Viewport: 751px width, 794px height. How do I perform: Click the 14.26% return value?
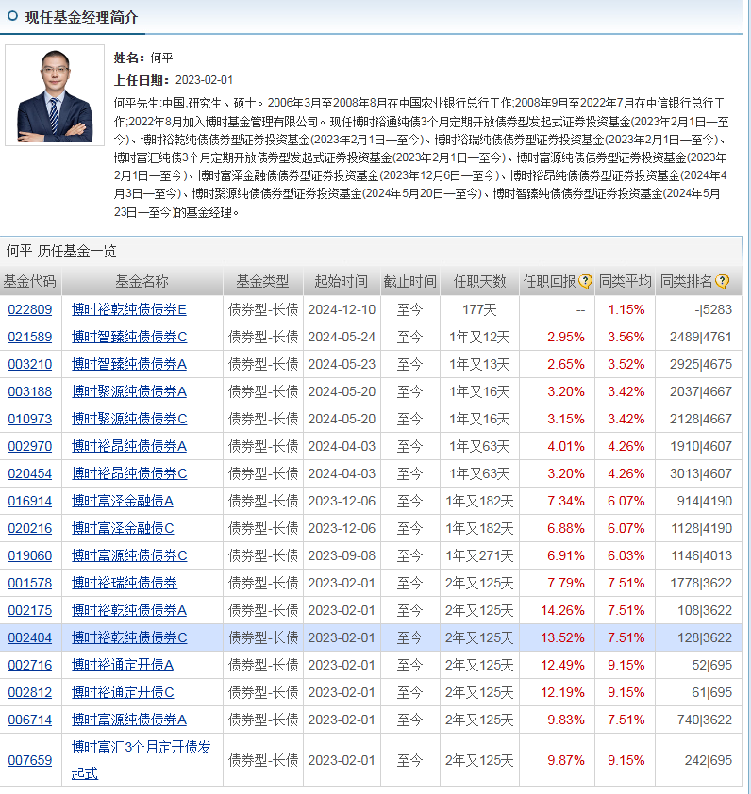(562, 610)
